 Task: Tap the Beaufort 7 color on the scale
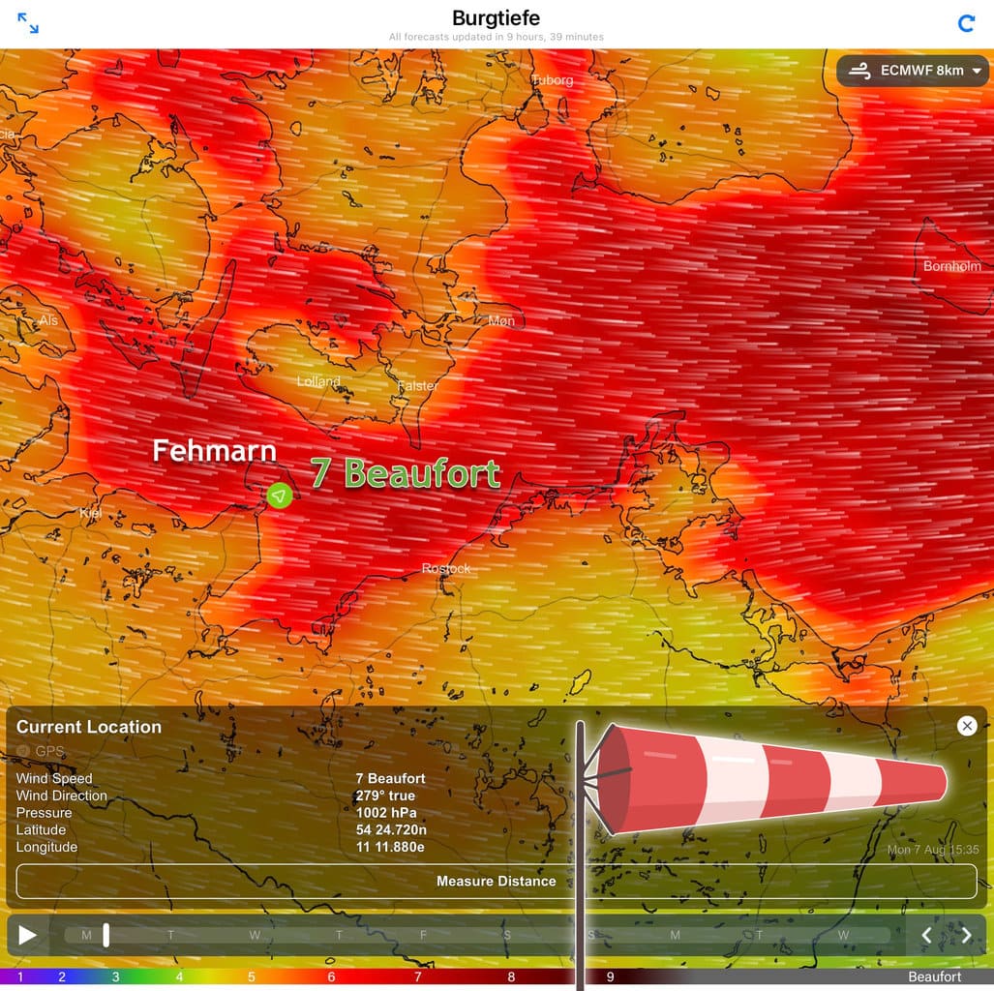point(418,977)
